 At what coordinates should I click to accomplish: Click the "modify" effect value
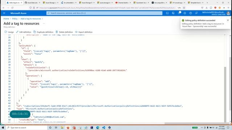(x=38, y=62)
